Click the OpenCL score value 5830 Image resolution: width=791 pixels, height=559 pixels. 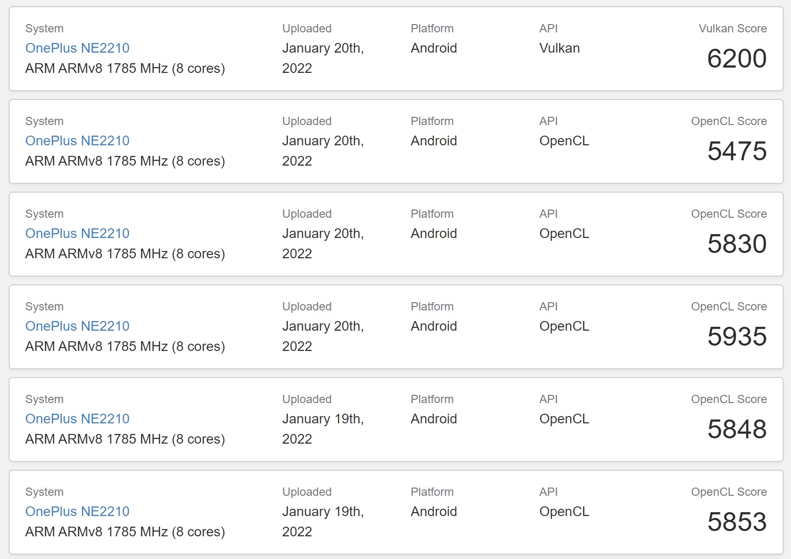coord(737,244)
